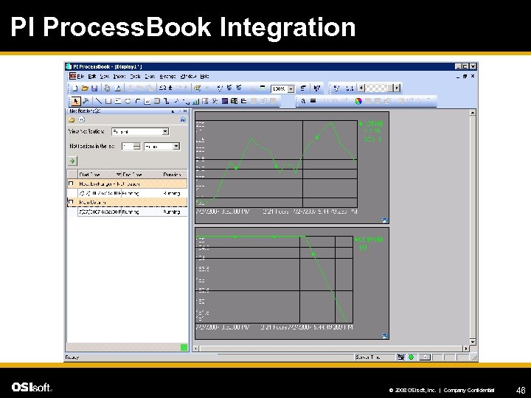Click the green status icon in status bar

click(x=411, y=357)
